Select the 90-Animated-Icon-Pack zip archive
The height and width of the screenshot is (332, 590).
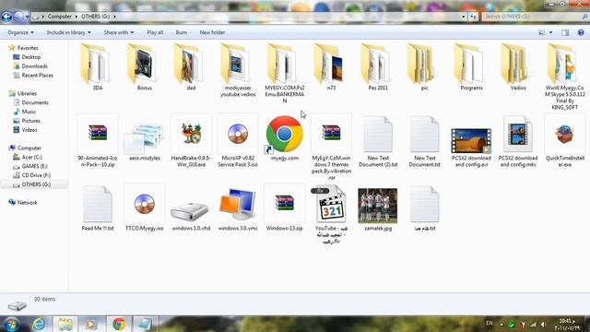[x=98, y=141]
